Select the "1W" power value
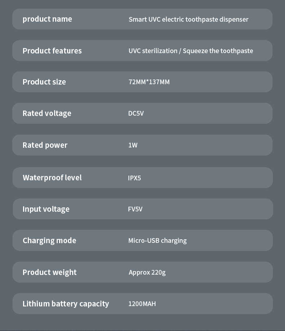 point(133,145)
